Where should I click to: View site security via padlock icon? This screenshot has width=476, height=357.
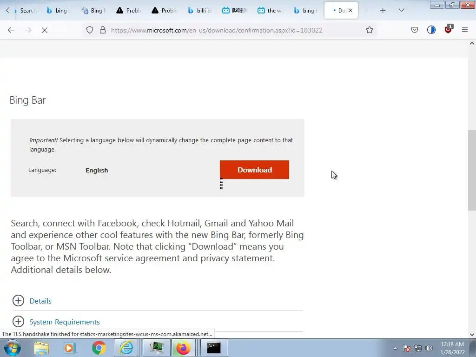click(x=103, y=30)
